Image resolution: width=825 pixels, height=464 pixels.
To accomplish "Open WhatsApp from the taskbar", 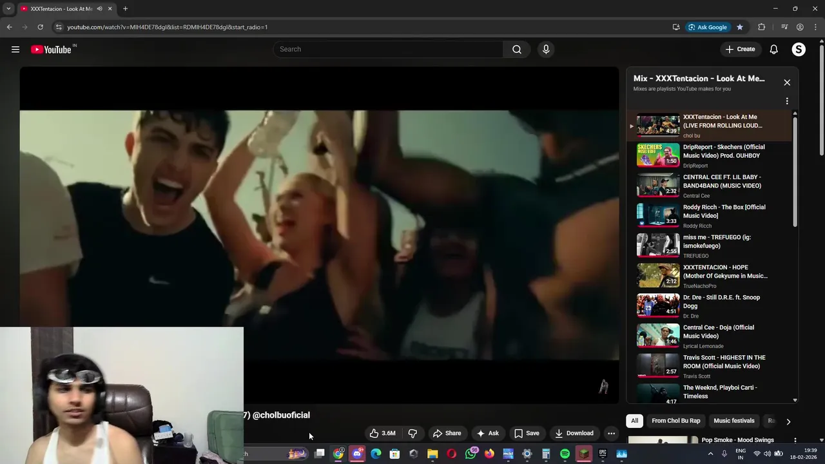I will point(471,454).
